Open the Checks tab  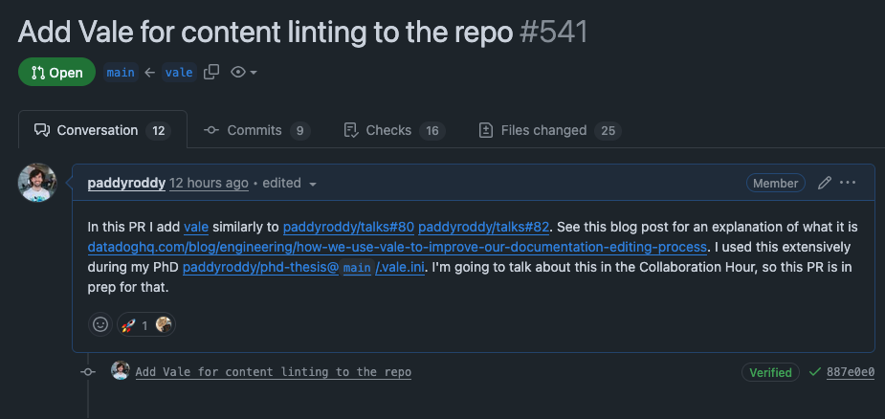392,130
